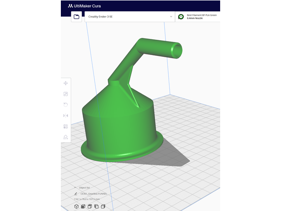Screen dimensions: 281x211
Task: Switch to left side view icon
Action: pyautogui.click(x=97, y=206)
